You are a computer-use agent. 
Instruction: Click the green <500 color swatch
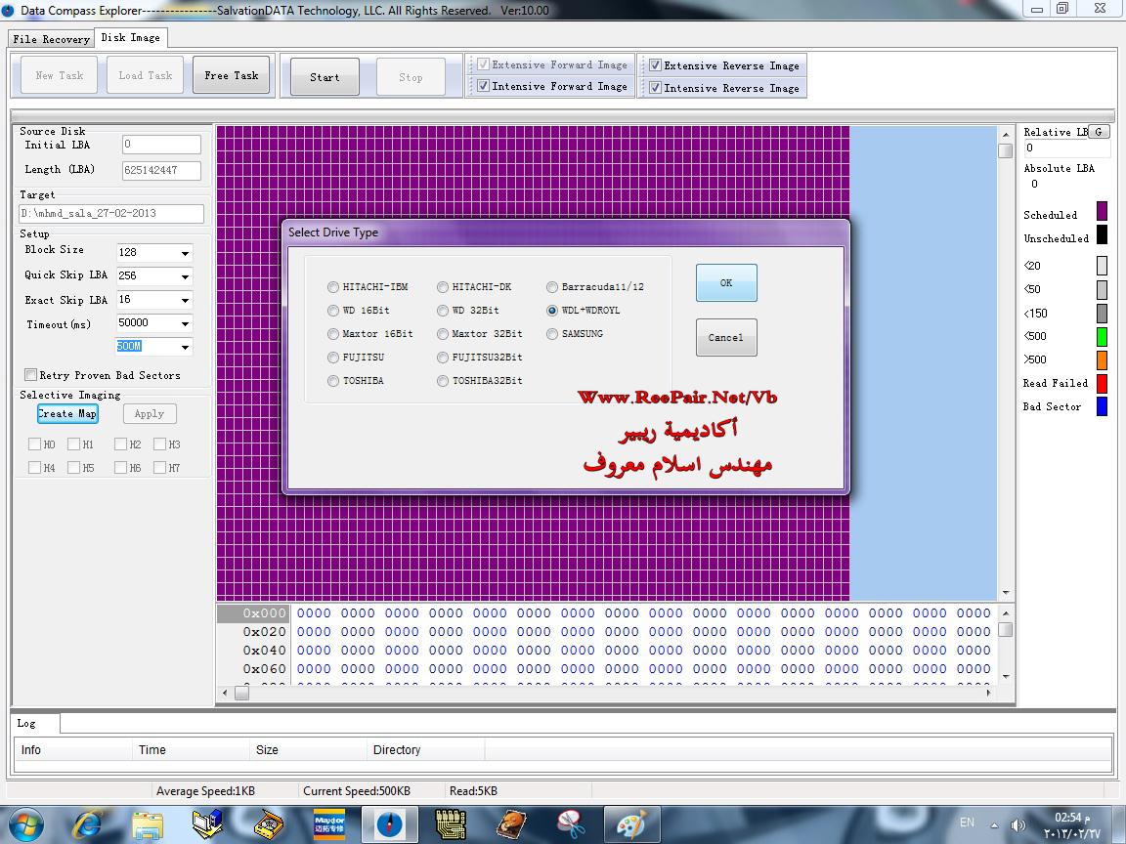pos(1102,336)
